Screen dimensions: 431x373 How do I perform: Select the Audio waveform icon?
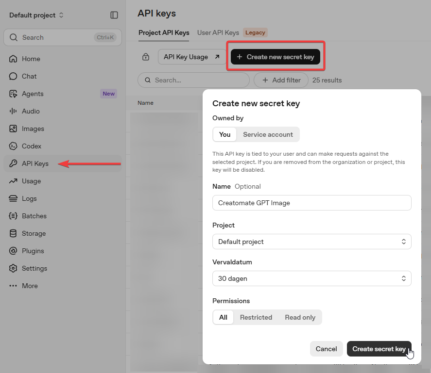pyautogui.click(x=13, y=111)
